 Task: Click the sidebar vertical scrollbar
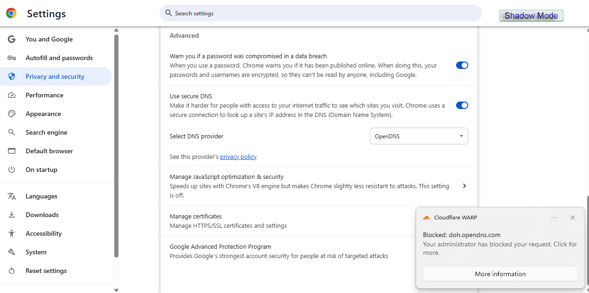point(116,144)
